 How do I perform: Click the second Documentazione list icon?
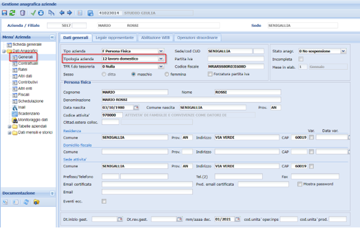coord(15,202)
